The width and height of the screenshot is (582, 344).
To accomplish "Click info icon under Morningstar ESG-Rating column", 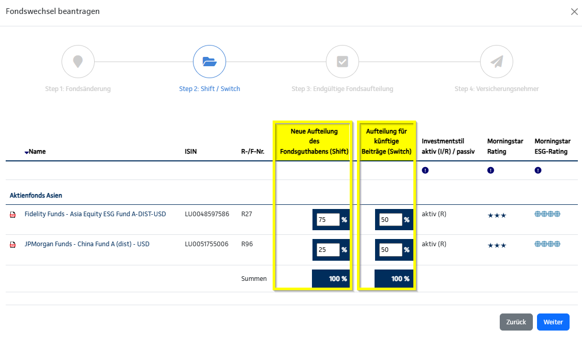I will coord(538,170).
